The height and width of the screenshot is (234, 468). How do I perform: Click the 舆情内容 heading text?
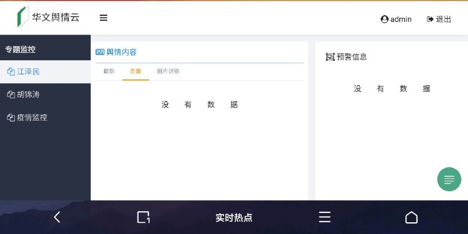(122, 52)
